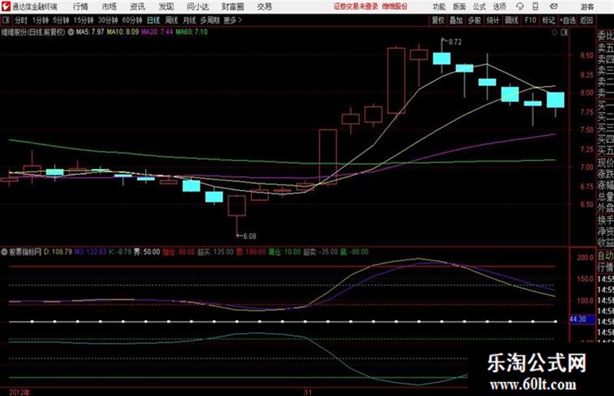Click the 统计 statistics toolbar button
This screenshot has height=396, width=614.
492,20
